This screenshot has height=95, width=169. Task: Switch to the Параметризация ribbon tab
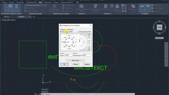pyautogui.click(x=31, y=2)
